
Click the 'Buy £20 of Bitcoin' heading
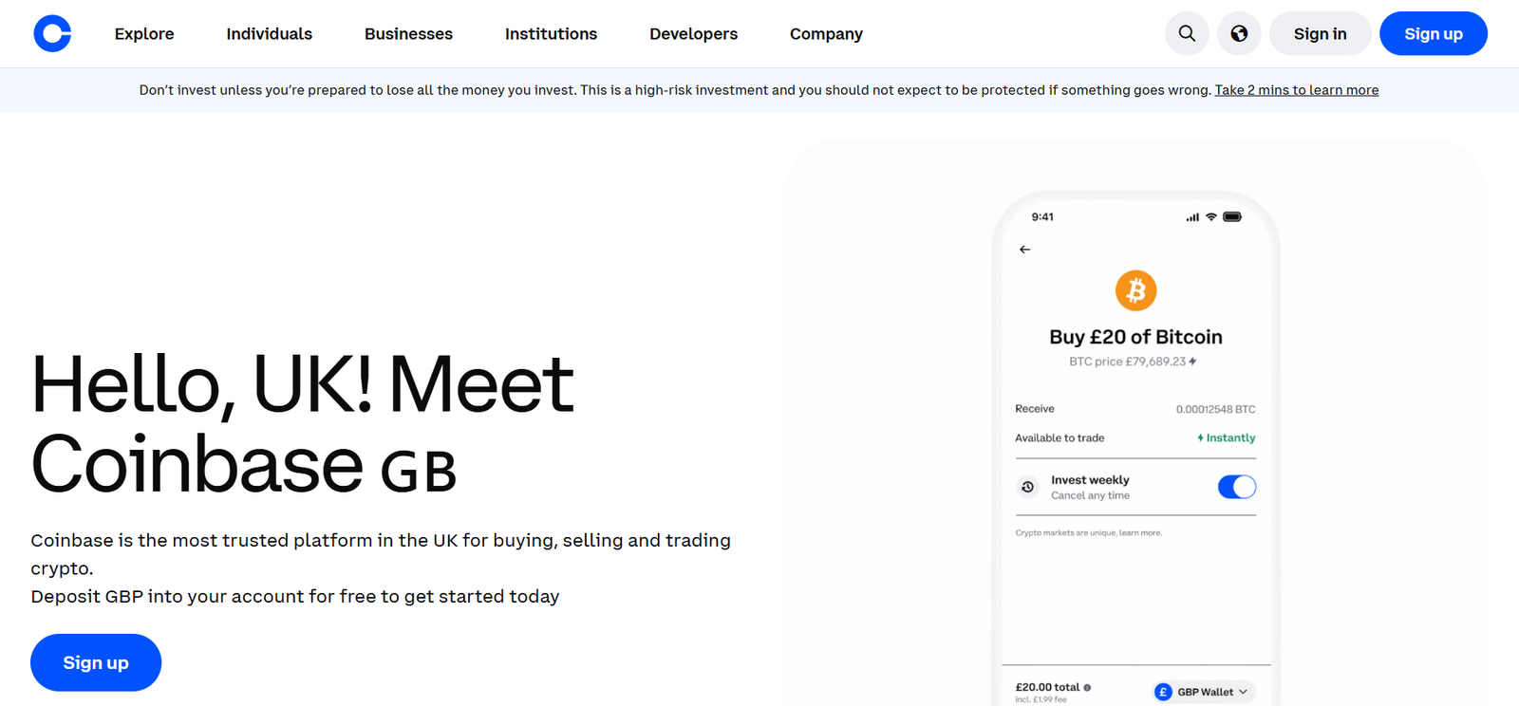coord(1135,337)
